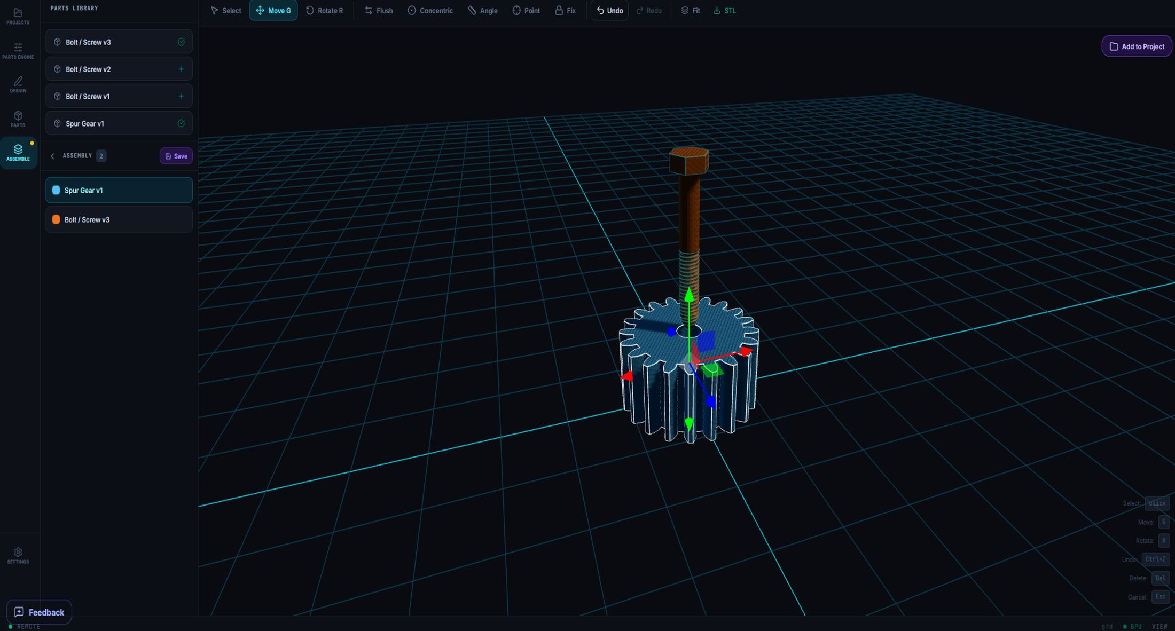Save the assembly

176,156
